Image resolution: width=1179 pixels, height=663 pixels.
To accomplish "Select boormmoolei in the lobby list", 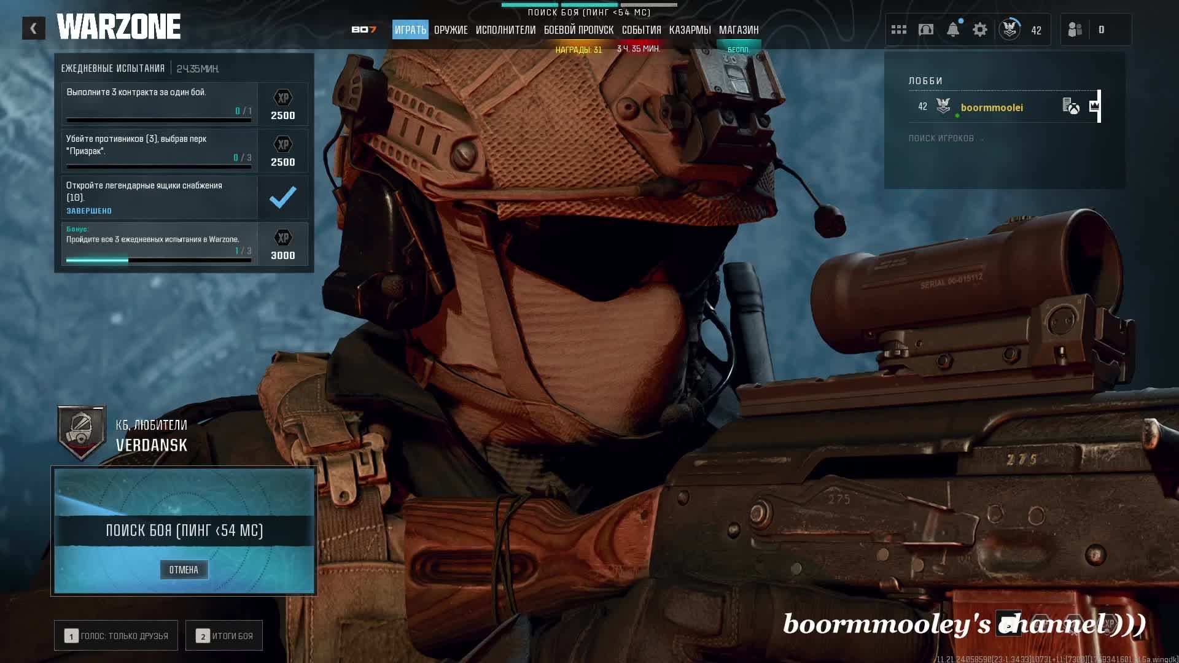I will [991, 107].
